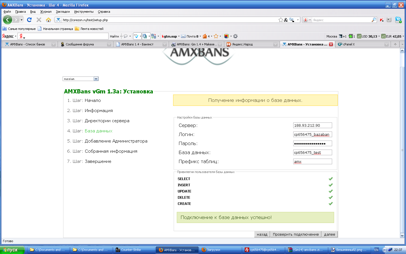
Task: Open the Загрузки downloads taskbar window
Action: pos(220,250)
